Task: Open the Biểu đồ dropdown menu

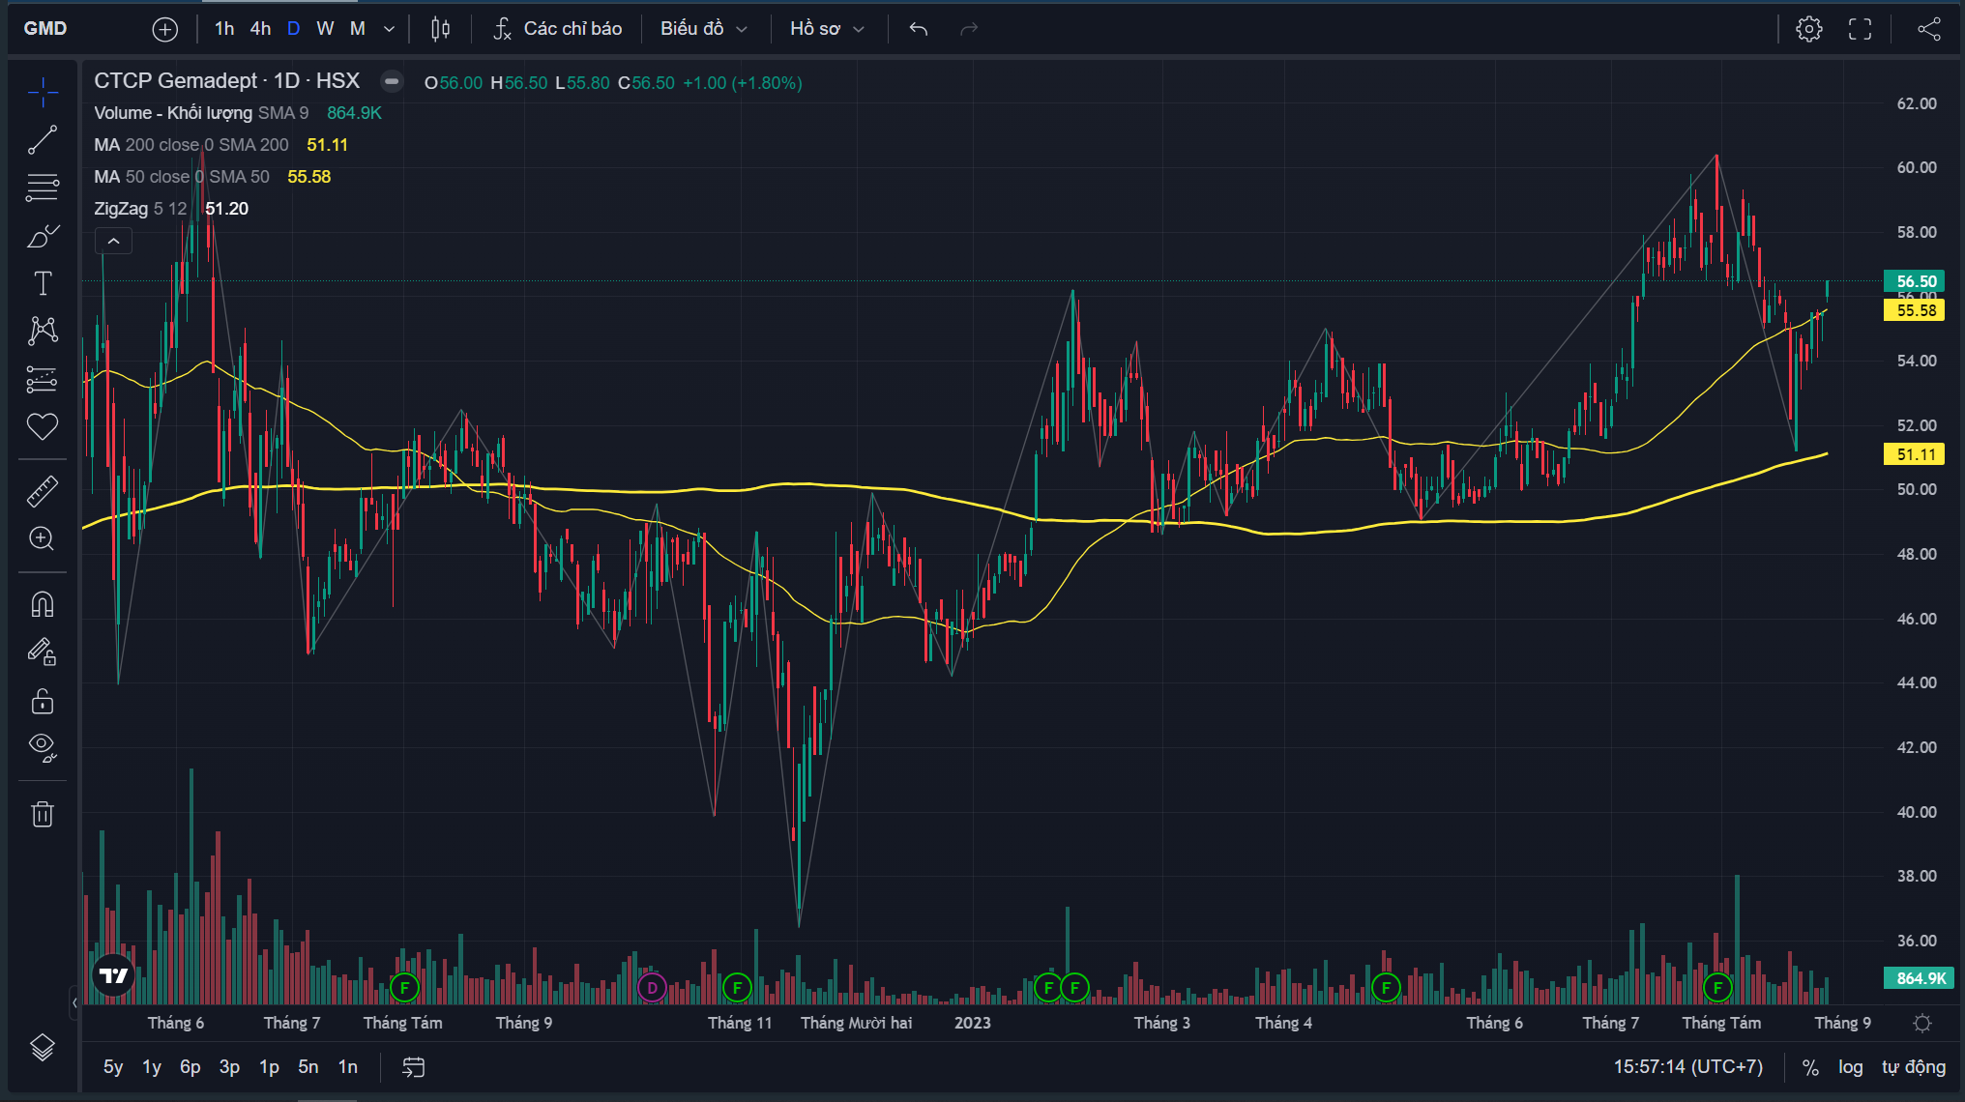Action: pos(703,29)
